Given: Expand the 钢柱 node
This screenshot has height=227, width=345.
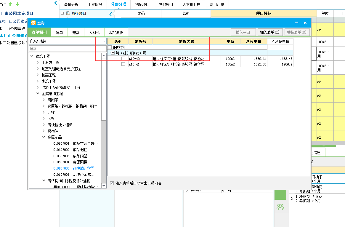Looking at the screenshot, I should click(x=44, y=112).
